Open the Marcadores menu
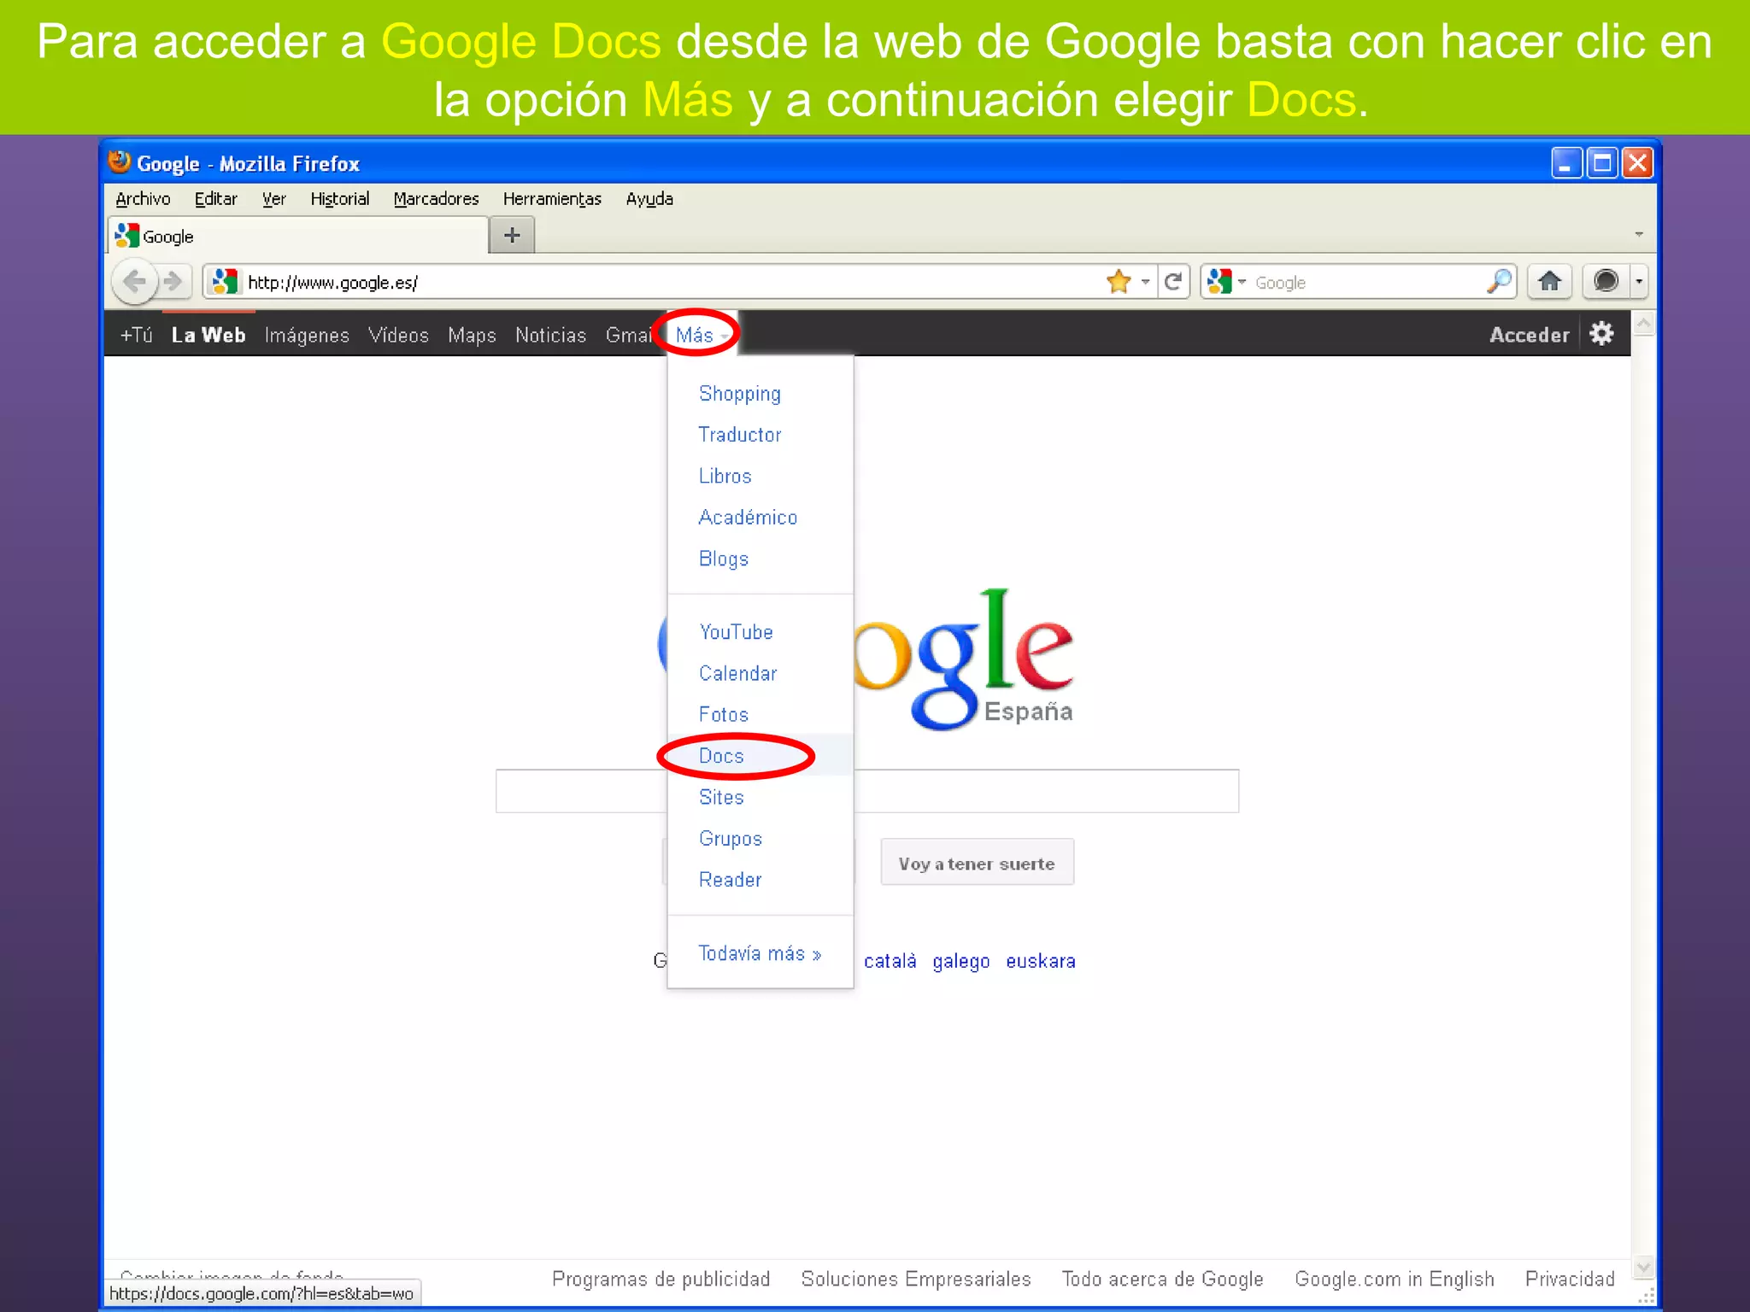Viewport: 1750px width, 1312px height. (436, 199)
